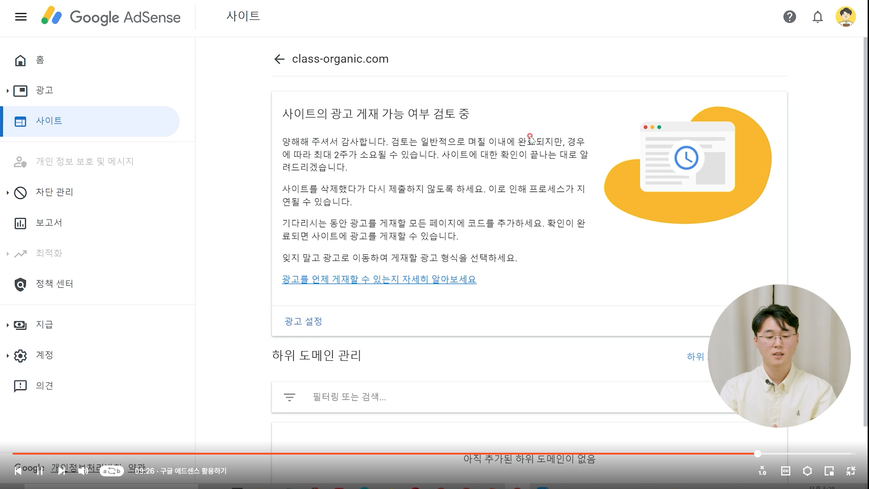
Task: Open the 정책 센터 sidebar item
Action: point(54,284)
